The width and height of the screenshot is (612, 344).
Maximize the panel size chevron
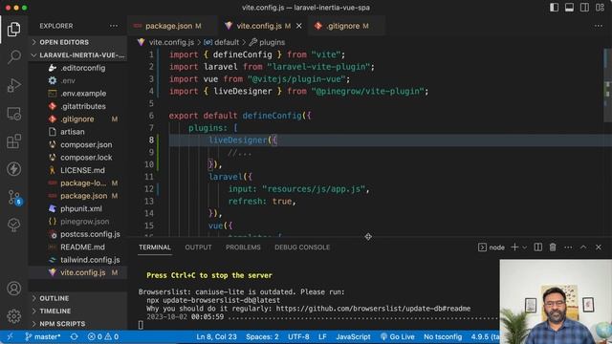[583, 247]
